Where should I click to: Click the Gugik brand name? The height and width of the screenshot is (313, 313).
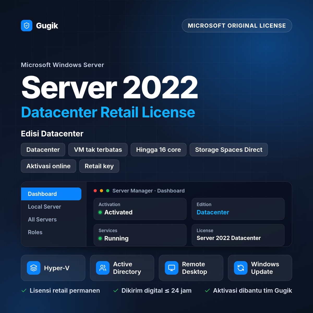(47, 26)
